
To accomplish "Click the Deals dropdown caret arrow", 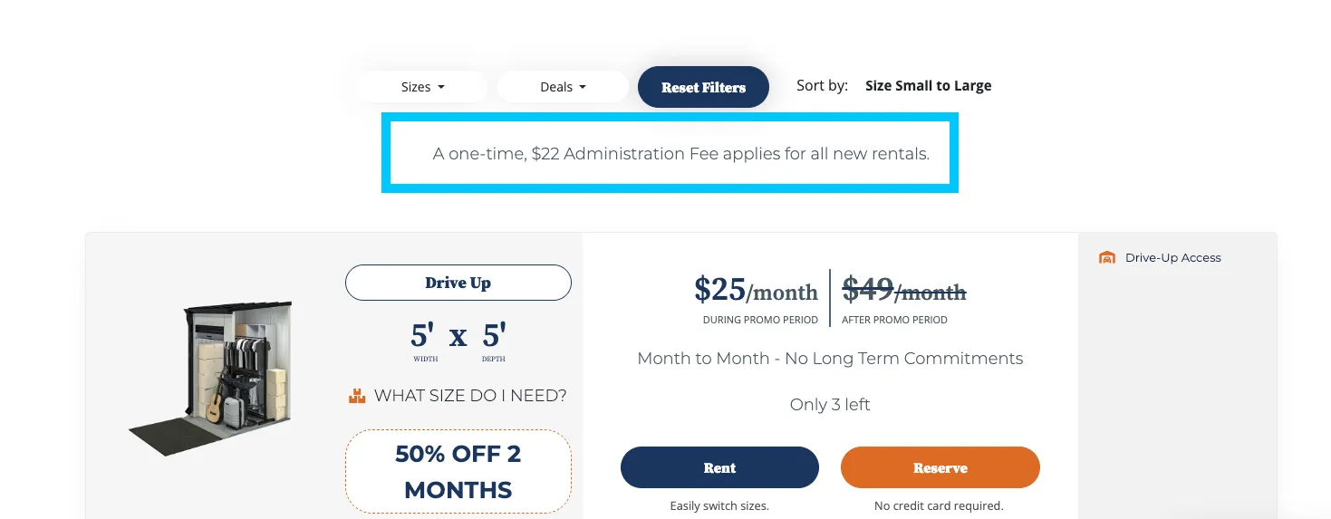I will coord(583,88).
